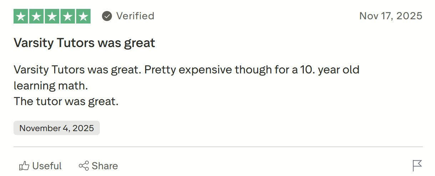Click the first star in the rating
This screenshot has height=176, width=435.
(x=21, y=16)
